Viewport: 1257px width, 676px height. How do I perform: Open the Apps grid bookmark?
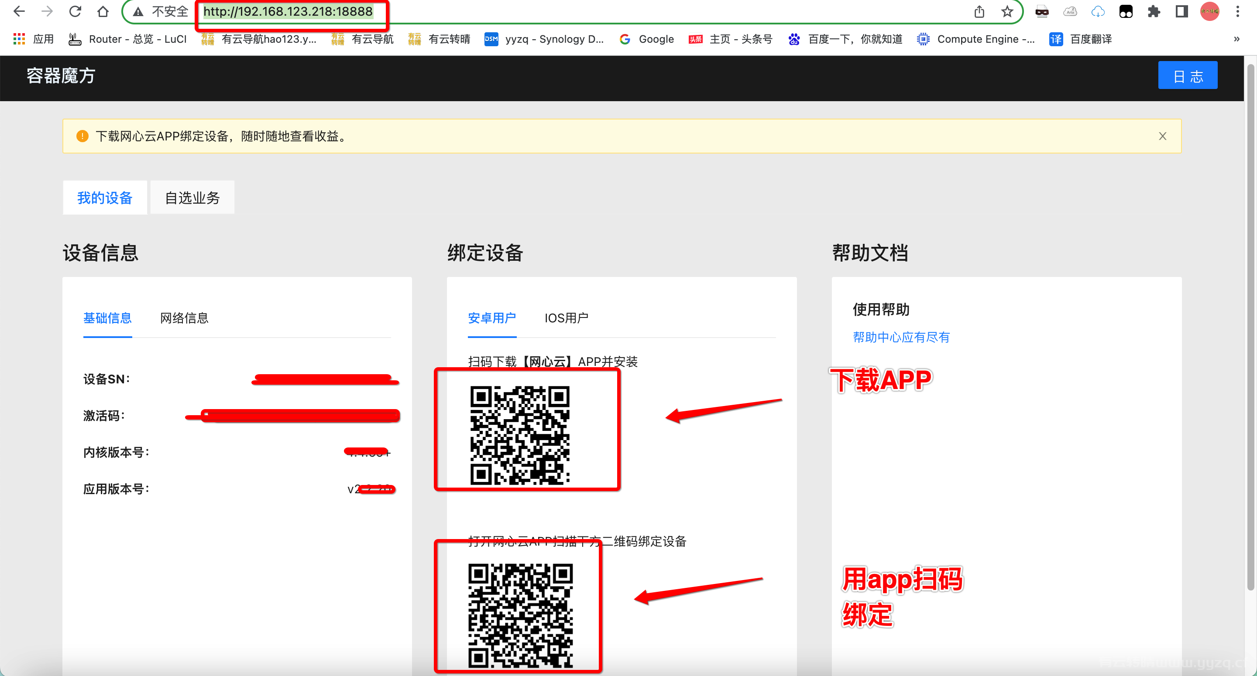[x=33, y=39]
